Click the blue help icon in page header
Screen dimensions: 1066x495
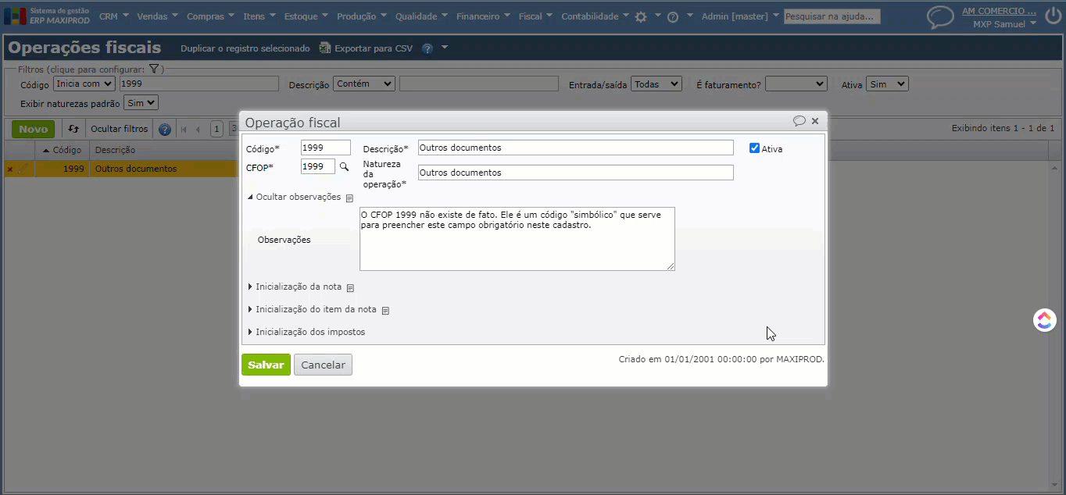(x=427, y=48)
